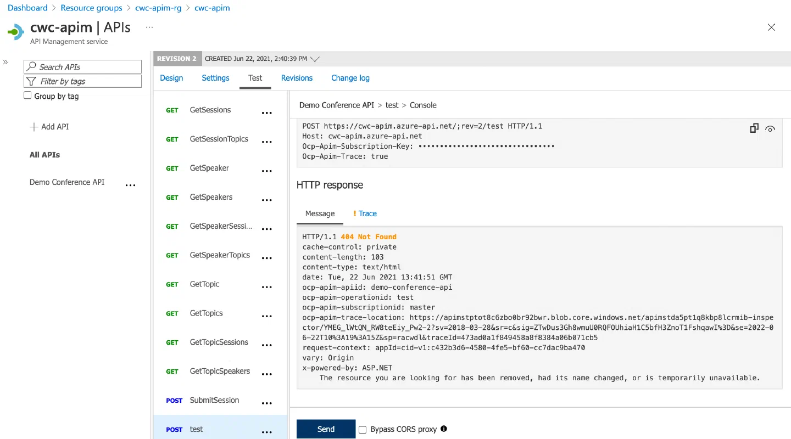Screen dimensions: 791x439
Task: Open the ellipsis menu for GetTopicSpeakers
Action: tap(267, 375)
